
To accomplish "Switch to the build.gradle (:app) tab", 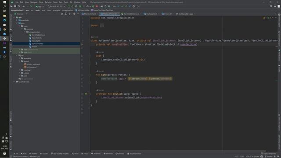I will point(185,14).
